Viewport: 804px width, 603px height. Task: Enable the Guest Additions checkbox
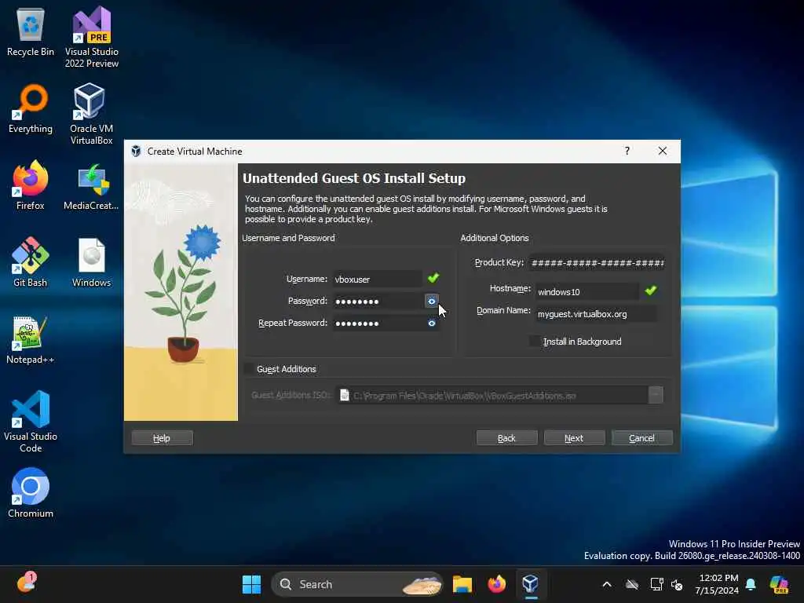249,369
